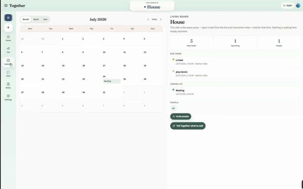Select July 26 in the calendar
This screenshot has height=189, width=303.
click(153, 79)
